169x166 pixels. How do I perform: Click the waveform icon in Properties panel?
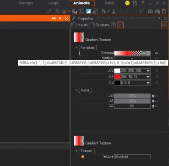tap(165, 25)
